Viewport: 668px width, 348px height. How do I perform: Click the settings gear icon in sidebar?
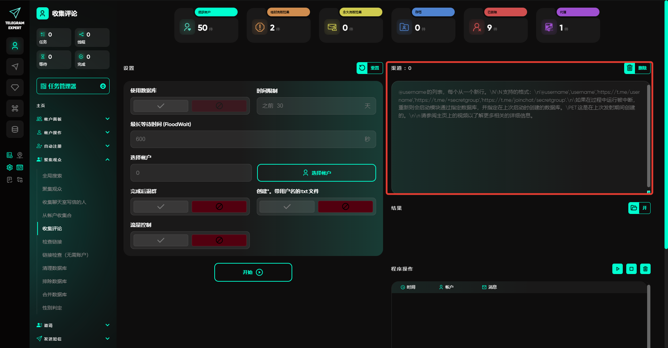(x=10, y=167)
